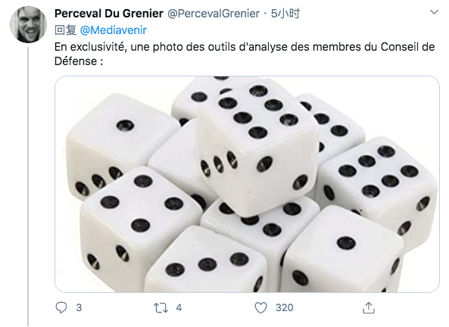Retweet this post using the arrows icon

(161, 308)
